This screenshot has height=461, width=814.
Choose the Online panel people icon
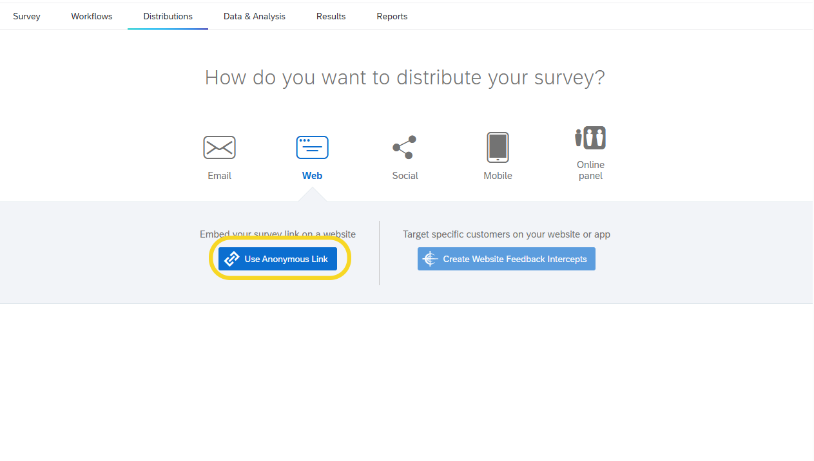[x=590, y=138]
